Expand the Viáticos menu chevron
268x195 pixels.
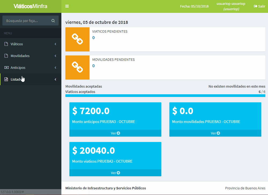[x=55, y=44]
